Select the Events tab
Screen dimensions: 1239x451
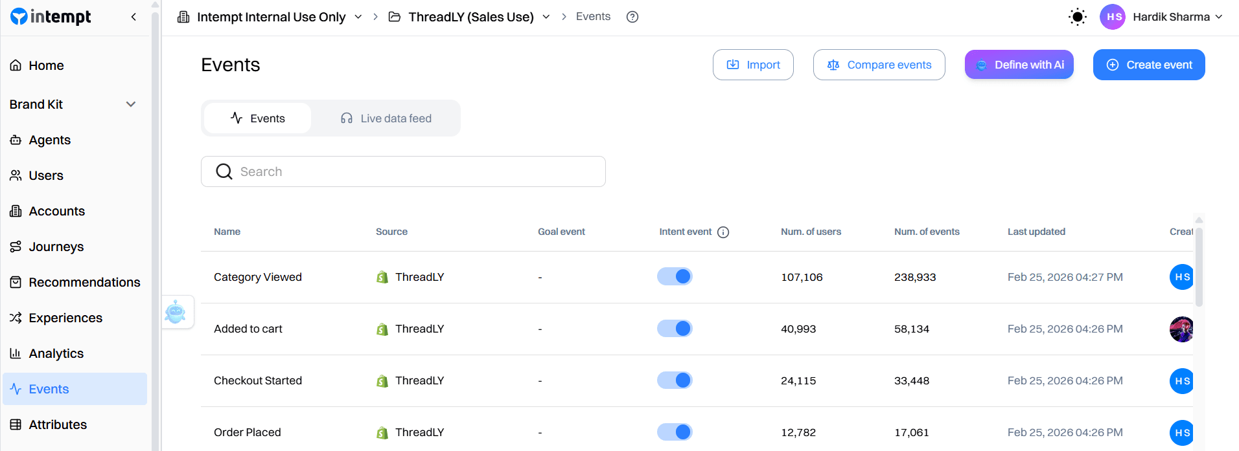[257, 118]
